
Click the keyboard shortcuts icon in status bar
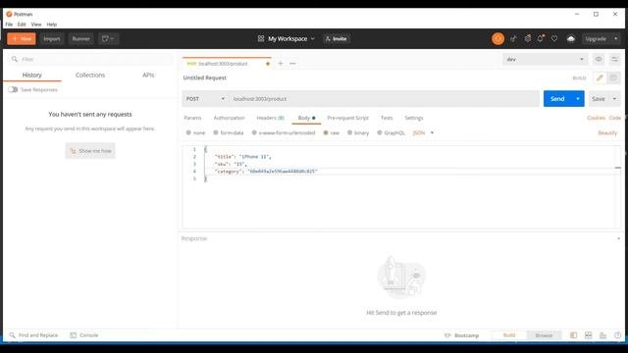[x=602, y=335]
